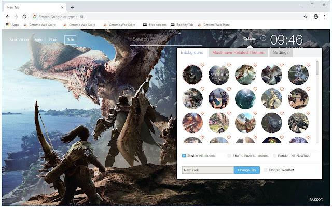This screenshot has width=332, height=207.
Task: Open the Free Addons bookmark
Action: click(155, 25)
